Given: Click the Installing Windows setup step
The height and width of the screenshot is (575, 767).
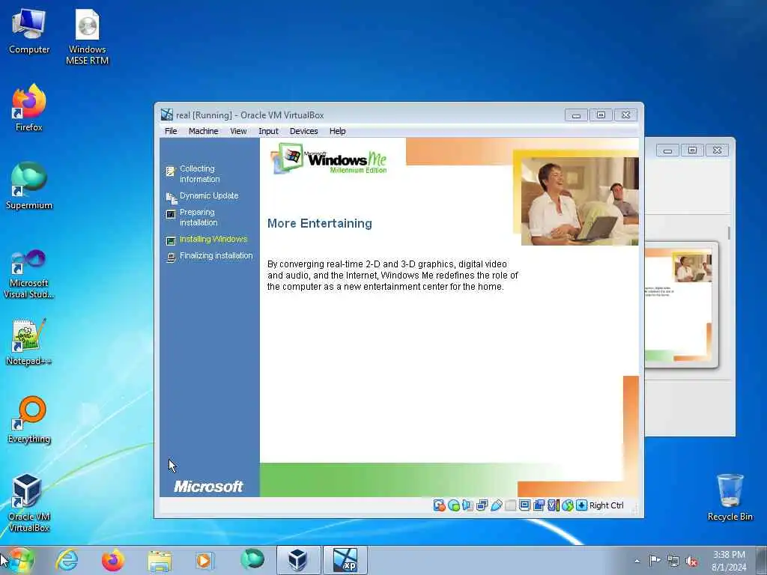Looking at the screenshot, I should coord(207,240).
